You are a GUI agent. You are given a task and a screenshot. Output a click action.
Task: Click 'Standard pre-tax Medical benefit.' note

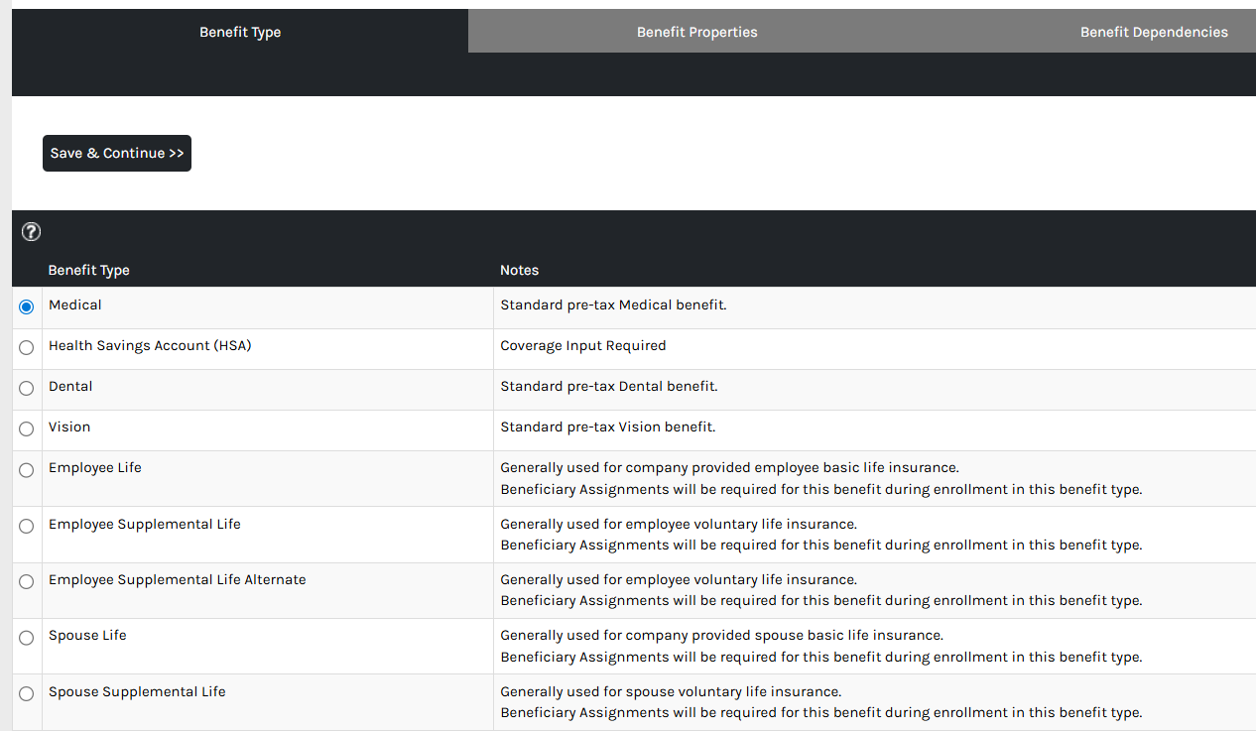pos(613,305)
